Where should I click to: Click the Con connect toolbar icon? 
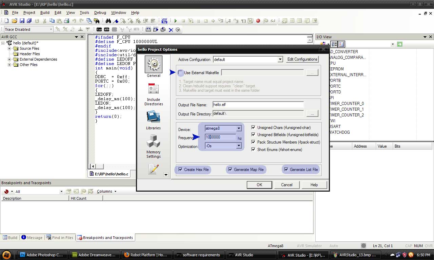coord(99,29)
